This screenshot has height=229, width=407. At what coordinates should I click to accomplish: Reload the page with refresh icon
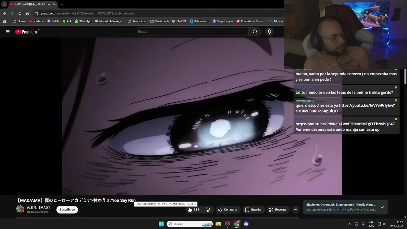[x=20, y=13]
